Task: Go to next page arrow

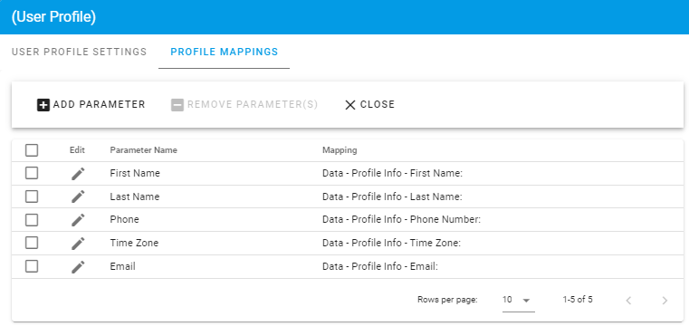Action: click(x=665, y=301)
